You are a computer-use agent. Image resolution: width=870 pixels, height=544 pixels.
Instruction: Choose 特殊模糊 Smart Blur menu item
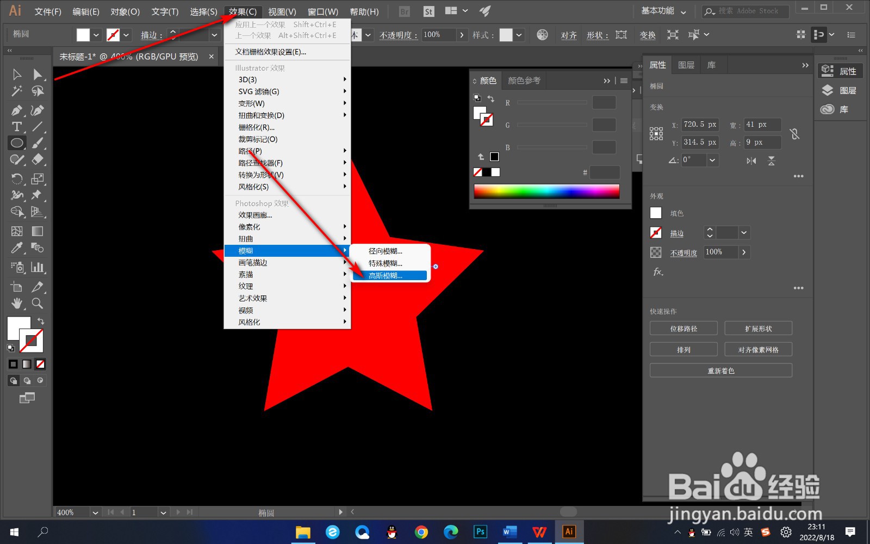pyautogui.click(x=390, y=263)
